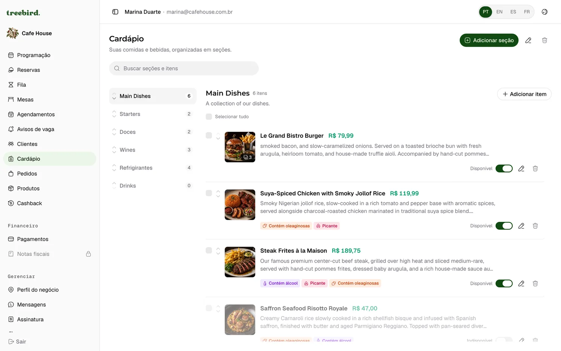Focus the Buscar seções e itens field
Viewport: 561px width, 351px height.
click(184, 68)
